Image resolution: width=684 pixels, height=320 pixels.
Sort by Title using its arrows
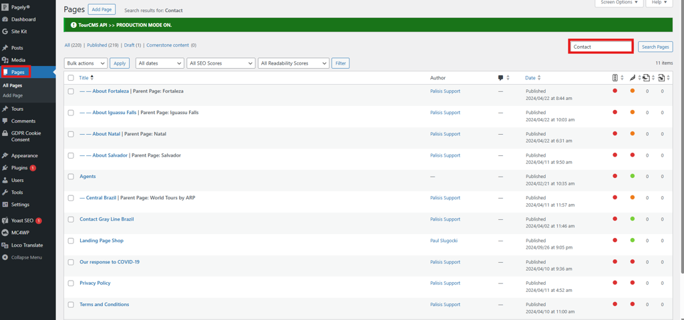pyautogui.click(x=92, y=78)
